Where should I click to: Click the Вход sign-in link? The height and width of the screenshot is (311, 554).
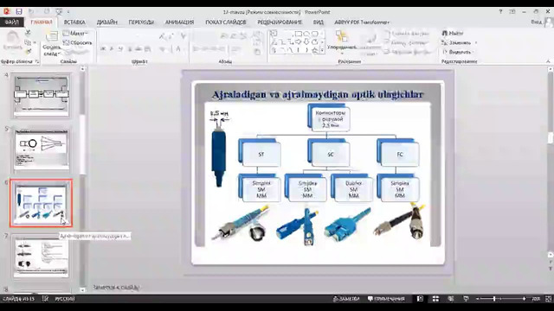point(537,22)
